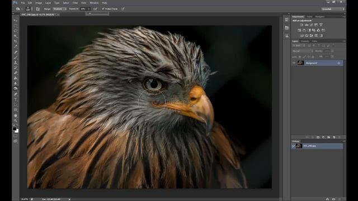This screenshot has width=358, height=201.
Task: Toggle Quick Mask mode
Action: point(15,136)
